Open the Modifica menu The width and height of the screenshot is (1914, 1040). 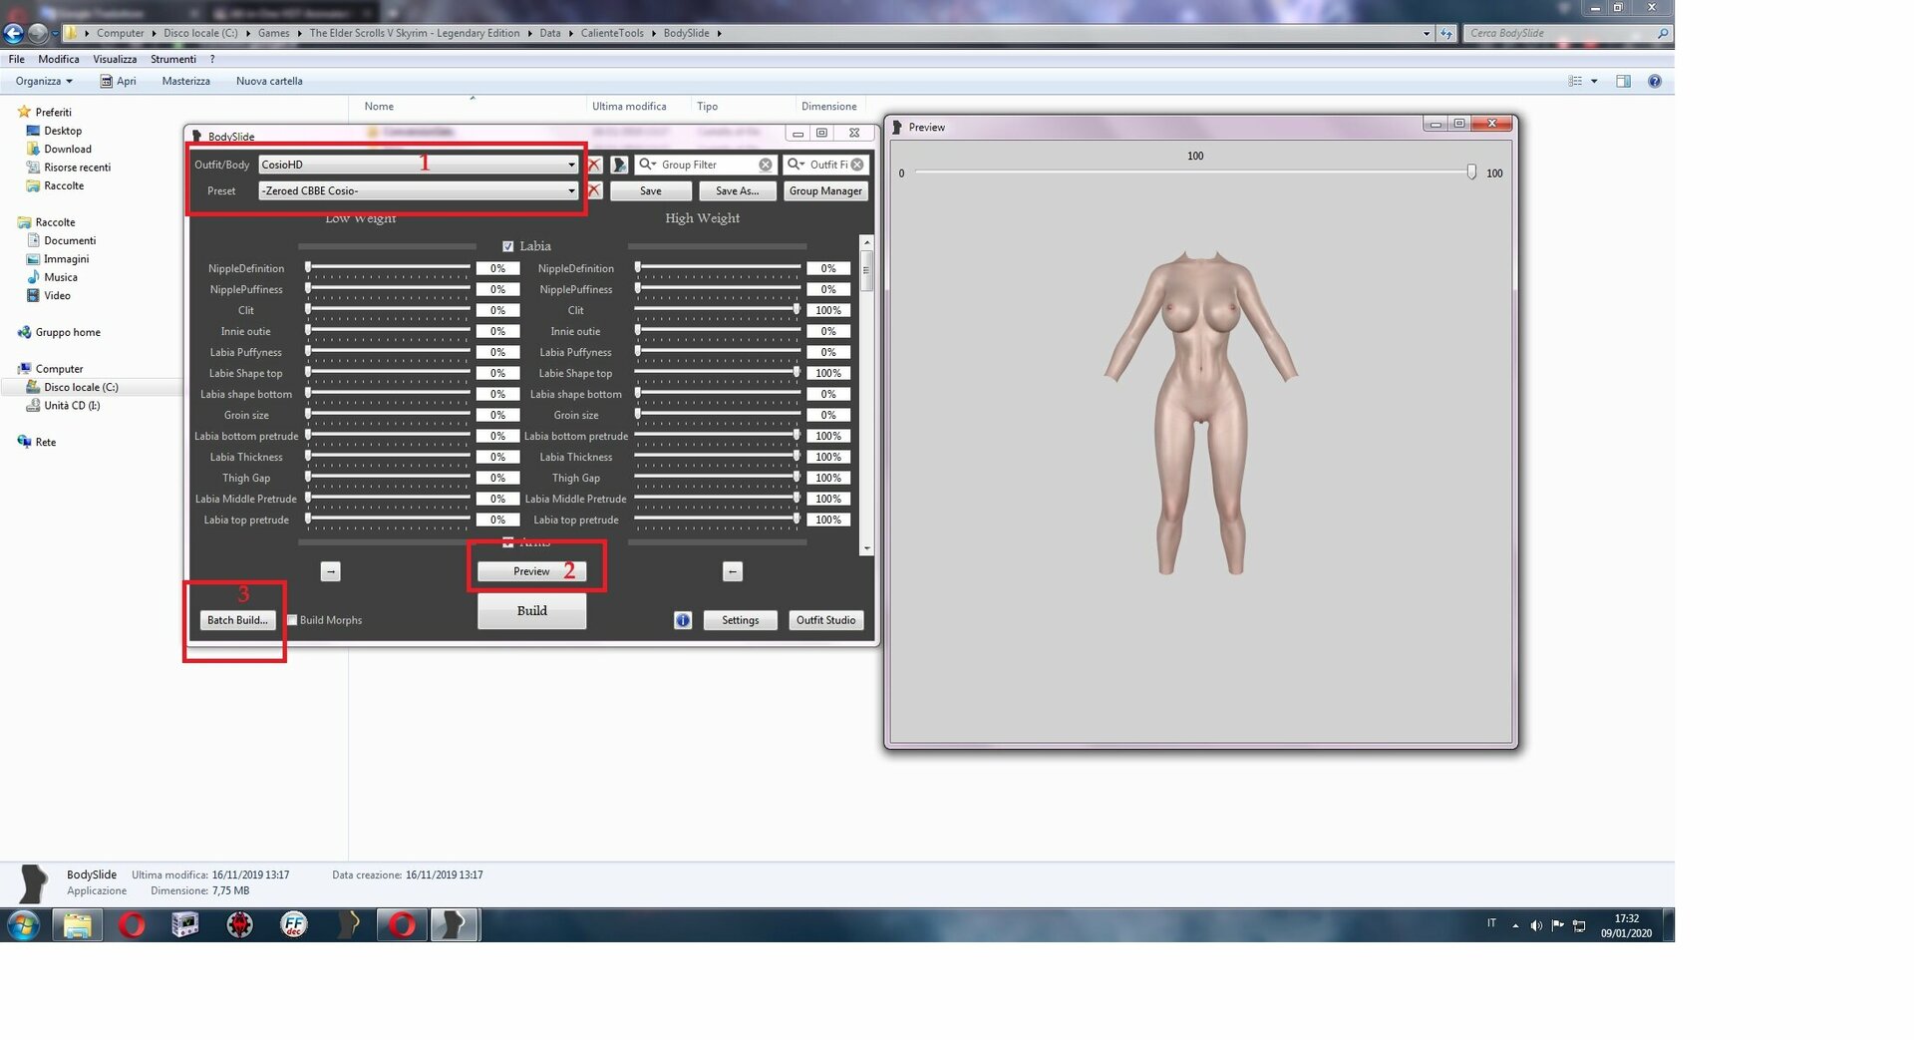(59, 59)
